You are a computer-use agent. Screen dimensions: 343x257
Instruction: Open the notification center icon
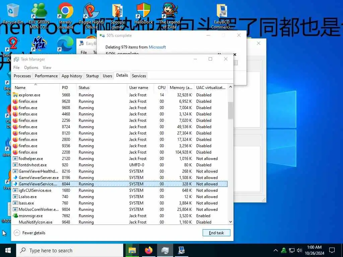332,250
